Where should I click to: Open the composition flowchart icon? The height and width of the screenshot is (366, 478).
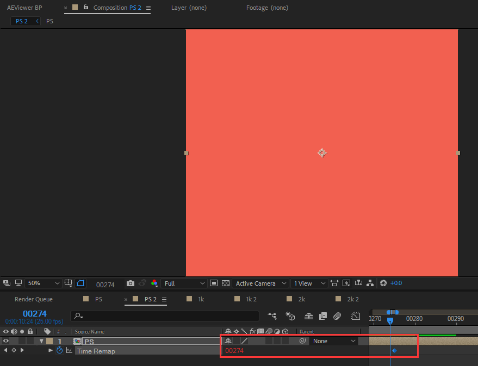pyautogui.click(x=370, y=283)
